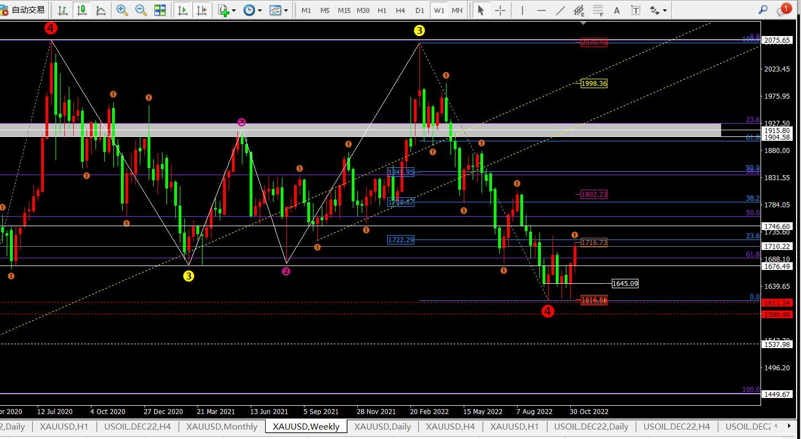This screenshot has height=439, width=801.
Task: Expand the arrows tool dropdown arrow
Action: click(665, 10)
